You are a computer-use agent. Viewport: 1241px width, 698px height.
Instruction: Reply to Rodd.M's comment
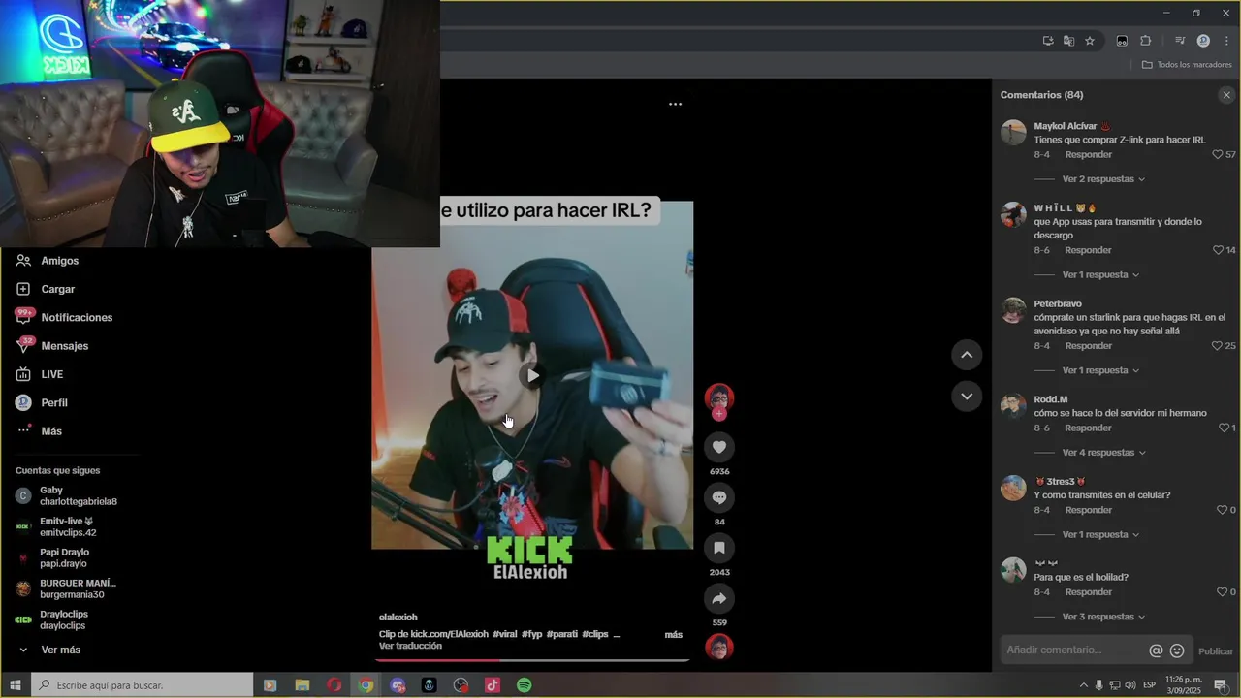point(1088,428)
